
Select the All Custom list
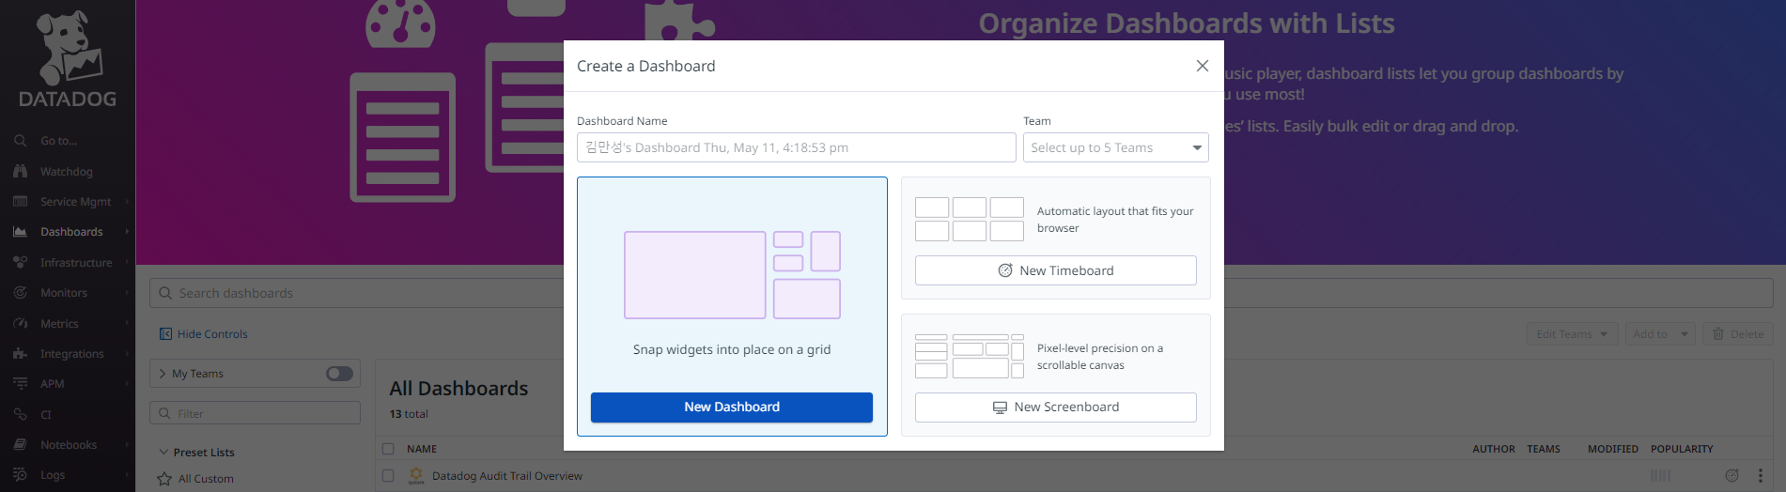coord(206,479)
